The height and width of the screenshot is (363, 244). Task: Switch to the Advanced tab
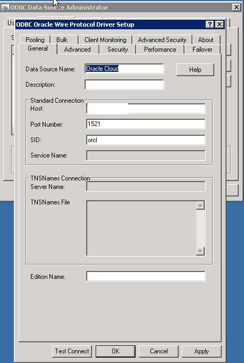[78, 49]
